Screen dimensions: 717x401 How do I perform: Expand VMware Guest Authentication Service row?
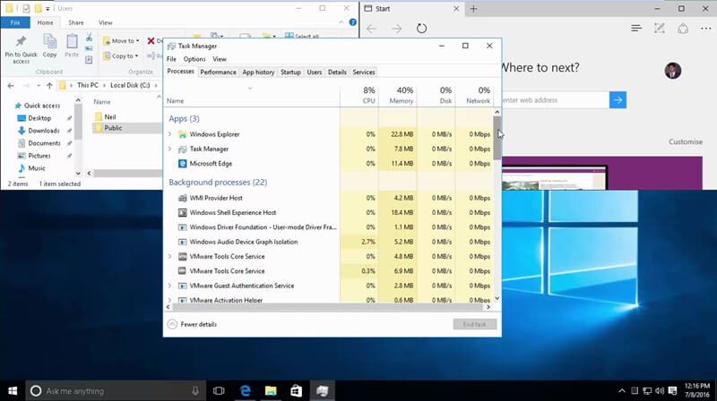coord(169,286)
